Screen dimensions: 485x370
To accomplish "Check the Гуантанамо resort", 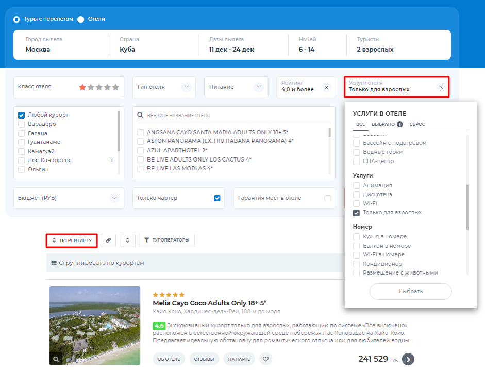I will (21, 142).
